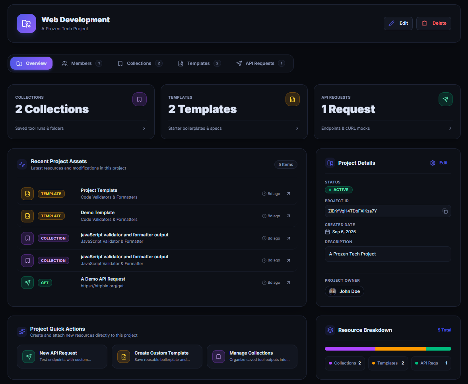Open Demo Template via its arrow icon

(288, 216)
